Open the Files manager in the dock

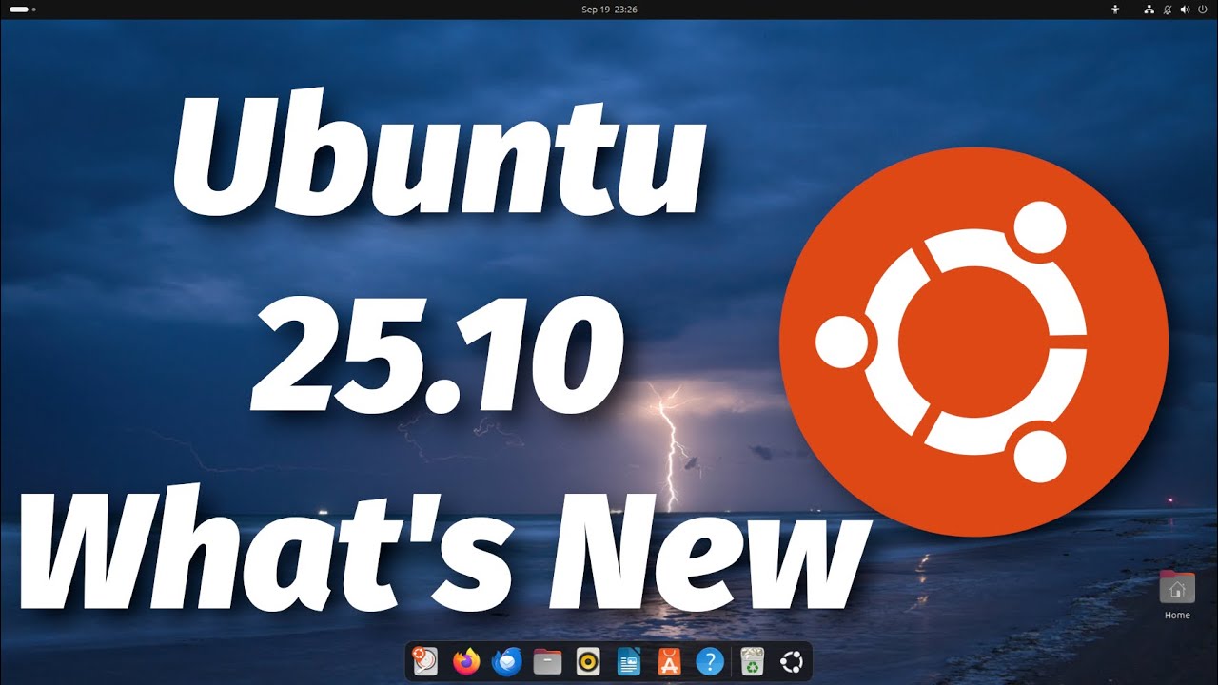(547, 661)
